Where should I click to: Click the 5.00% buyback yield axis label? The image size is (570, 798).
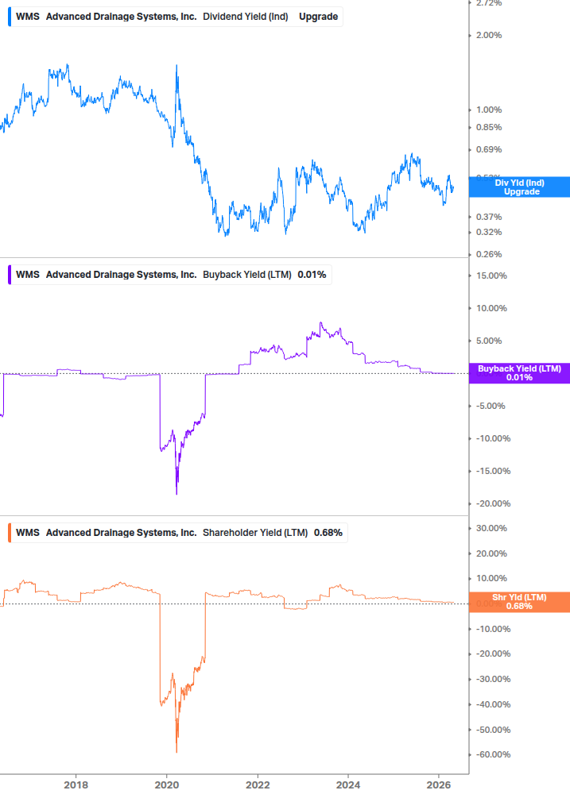(489, 341)
